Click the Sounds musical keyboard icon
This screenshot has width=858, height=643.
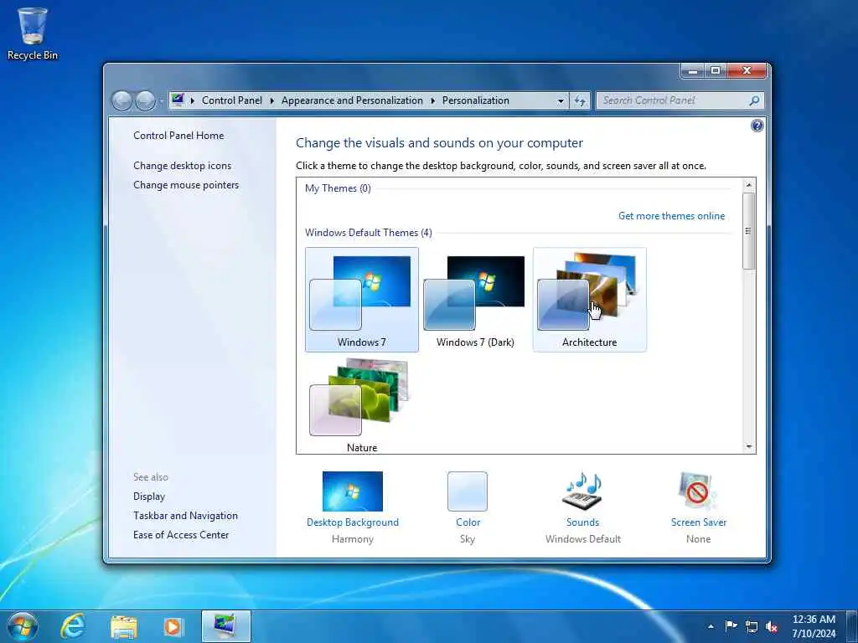click(583, 491)
